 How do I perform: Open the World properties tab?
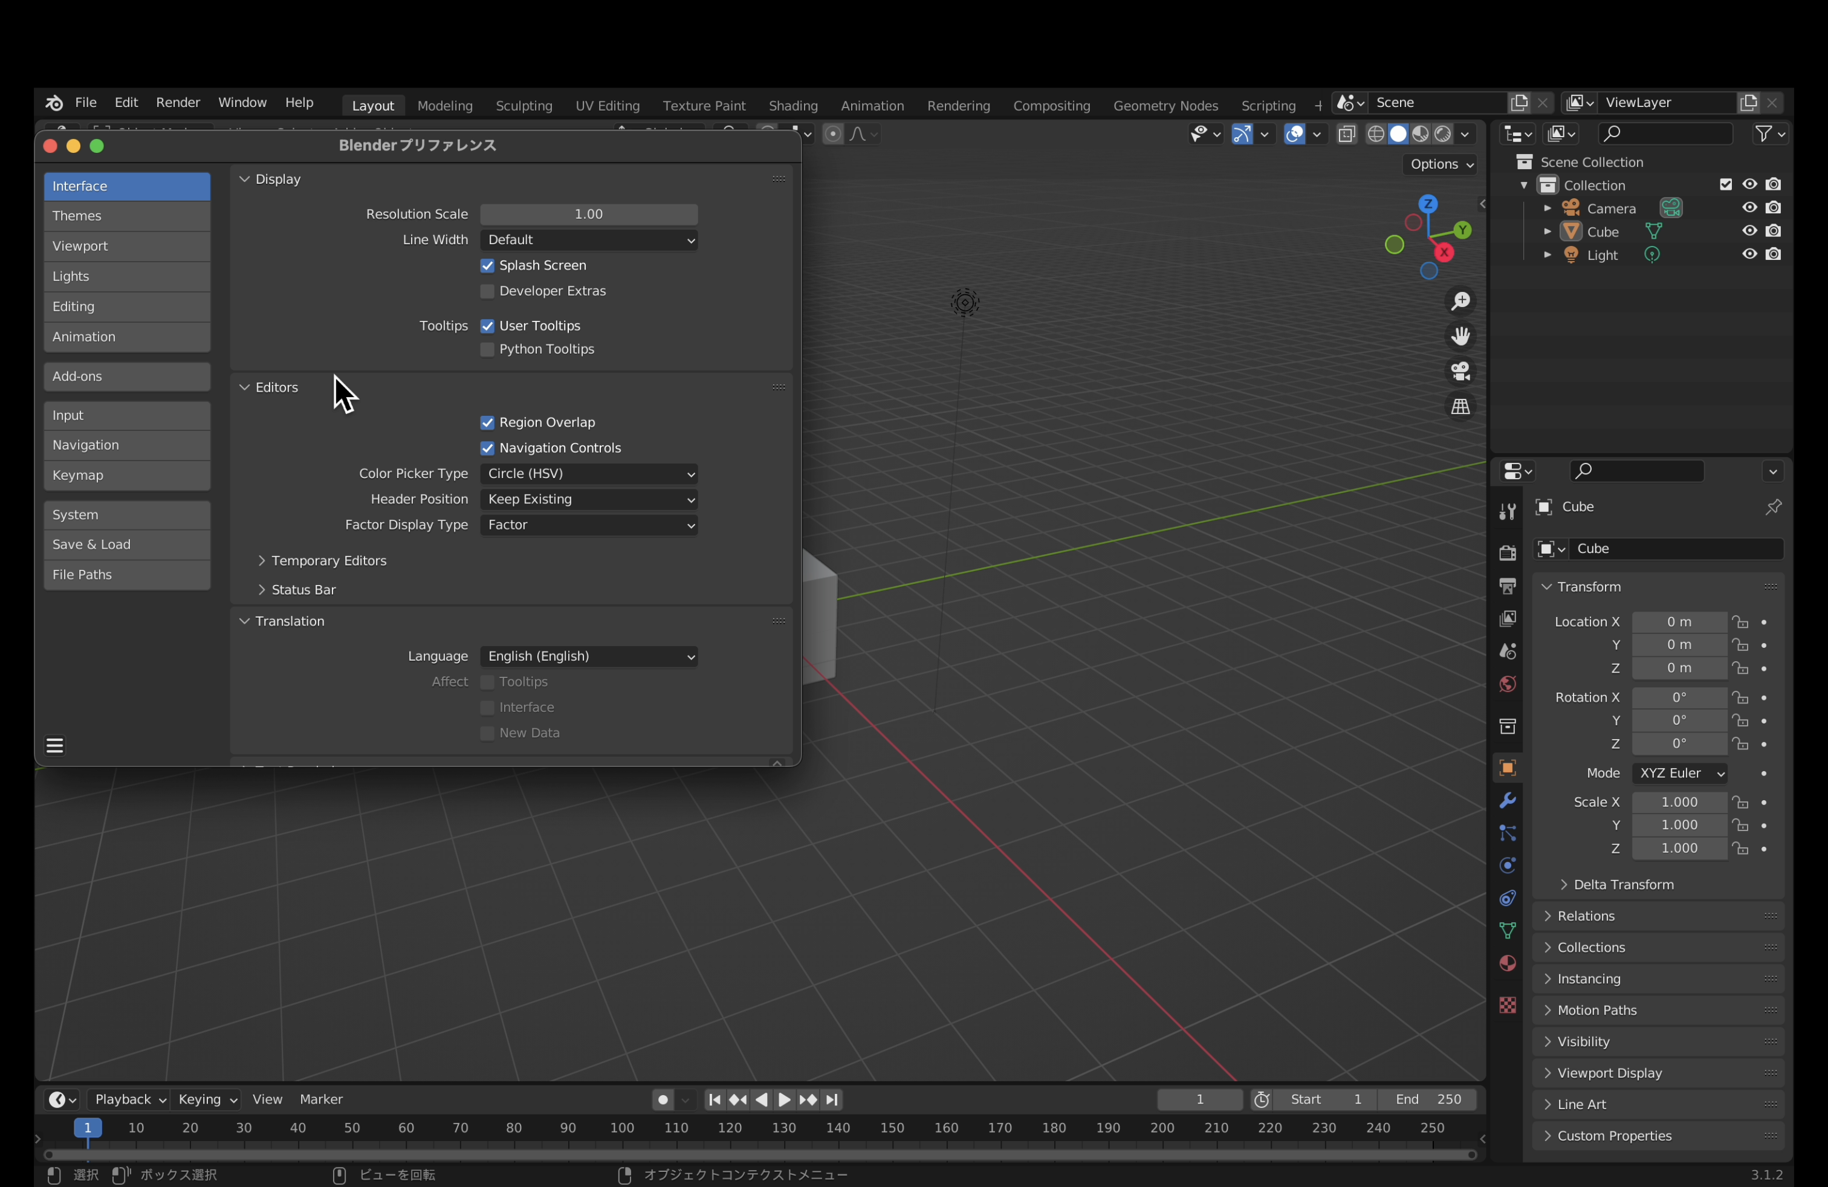tap(1507, 684)
